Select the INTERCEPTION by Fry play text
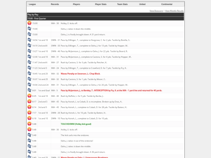The image size is (211, 158). pyautogui.click(x=111, y=91)
